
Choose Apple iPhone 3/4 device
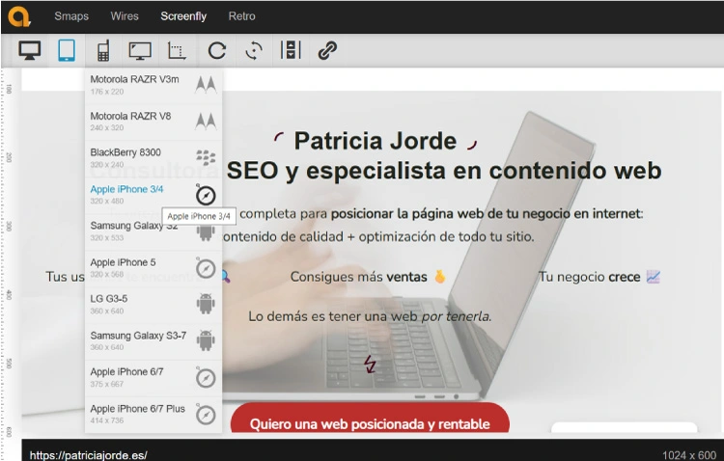point(153,195)
